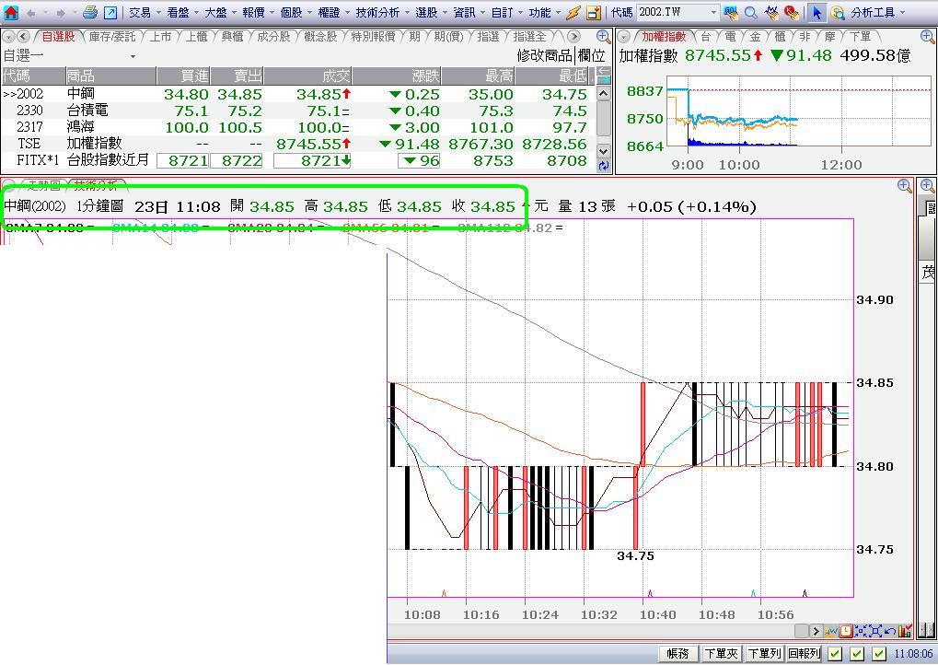Click the red Home icon in the toolbar

click(11, 12)
